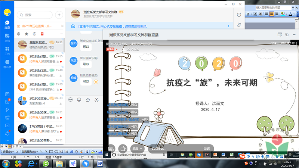Click the Send button in live chat

pyautogui.click(x=206, y=148)
